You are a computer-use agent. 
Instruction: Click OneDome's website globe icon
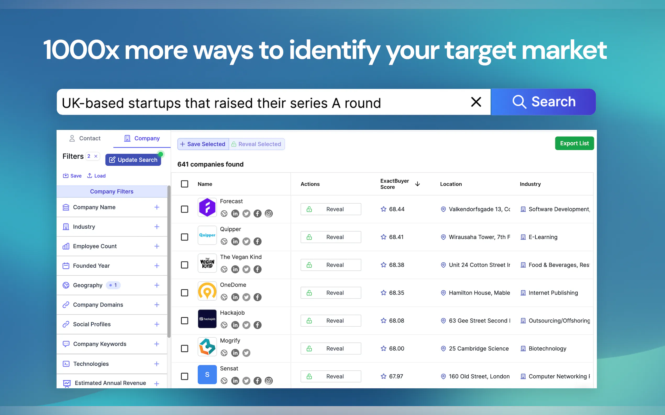pyautogui.click(x=224, y=297)
